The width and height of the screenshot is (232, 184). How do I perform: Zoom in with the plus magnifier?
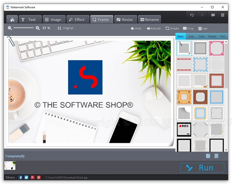(38, 28)
